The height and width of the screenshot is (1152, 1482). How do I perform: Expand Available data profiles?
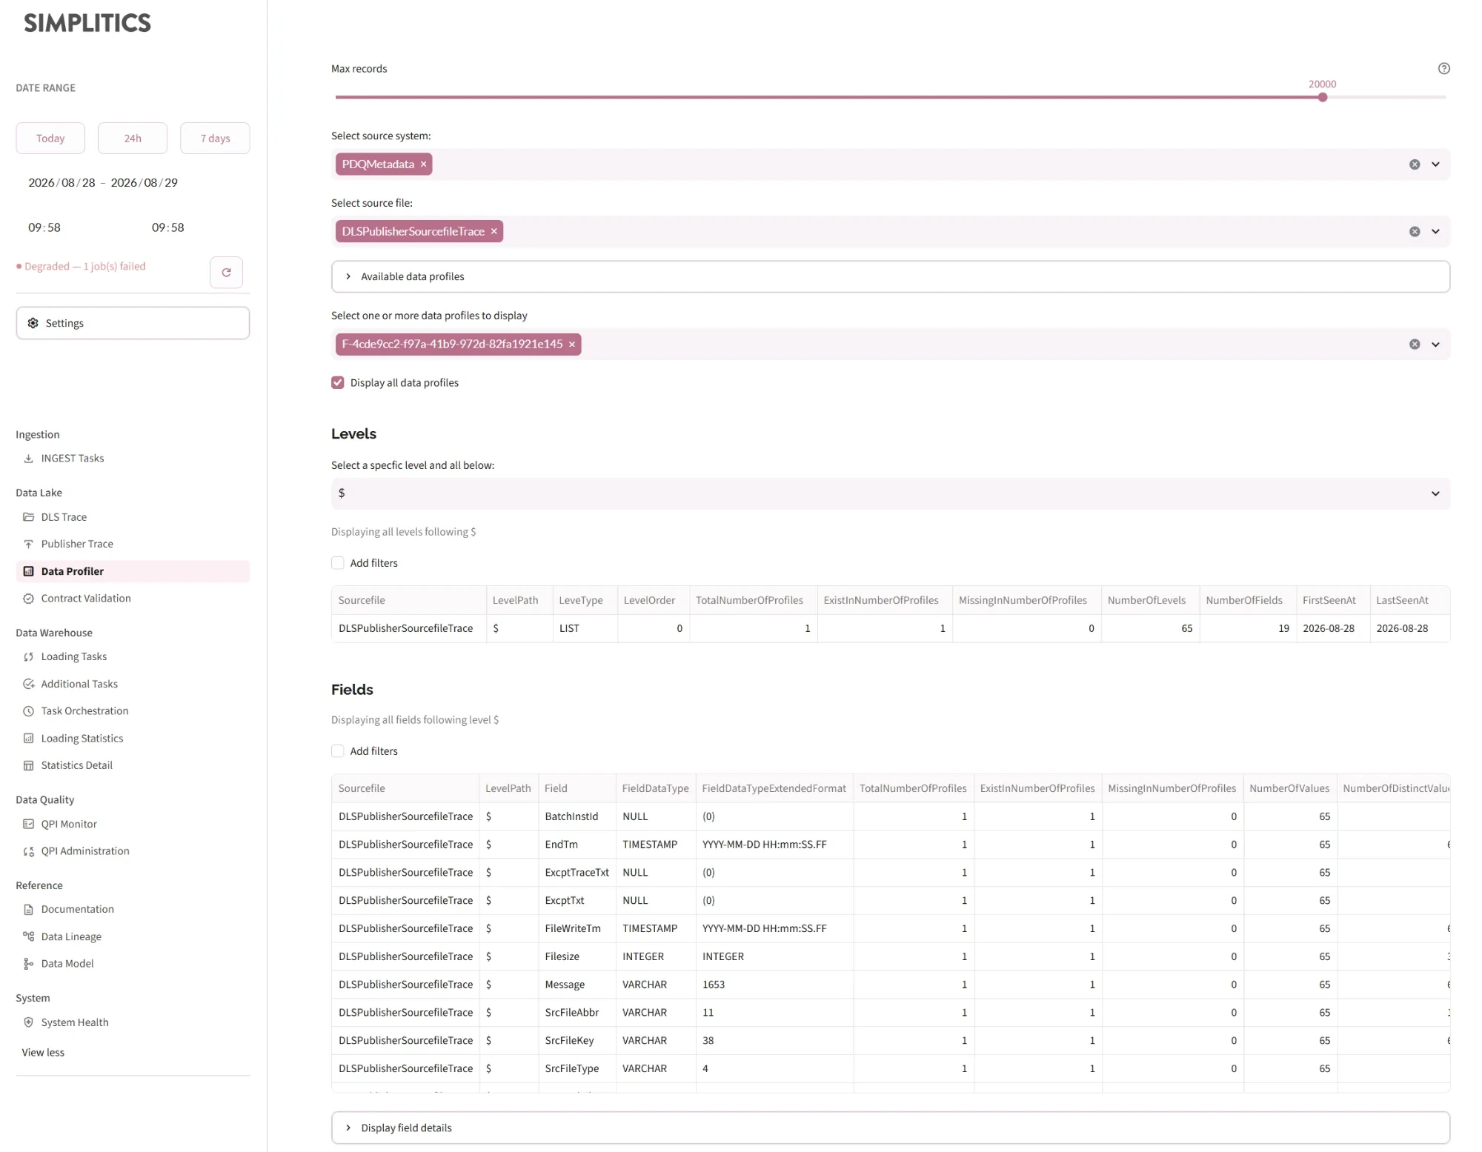pyautogui.click(x=891, y=276)
